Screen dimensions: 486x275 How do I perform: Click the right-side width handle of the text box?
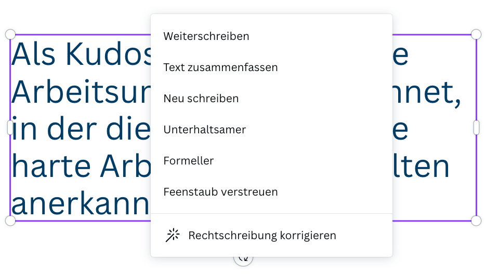tap(476, 128)
